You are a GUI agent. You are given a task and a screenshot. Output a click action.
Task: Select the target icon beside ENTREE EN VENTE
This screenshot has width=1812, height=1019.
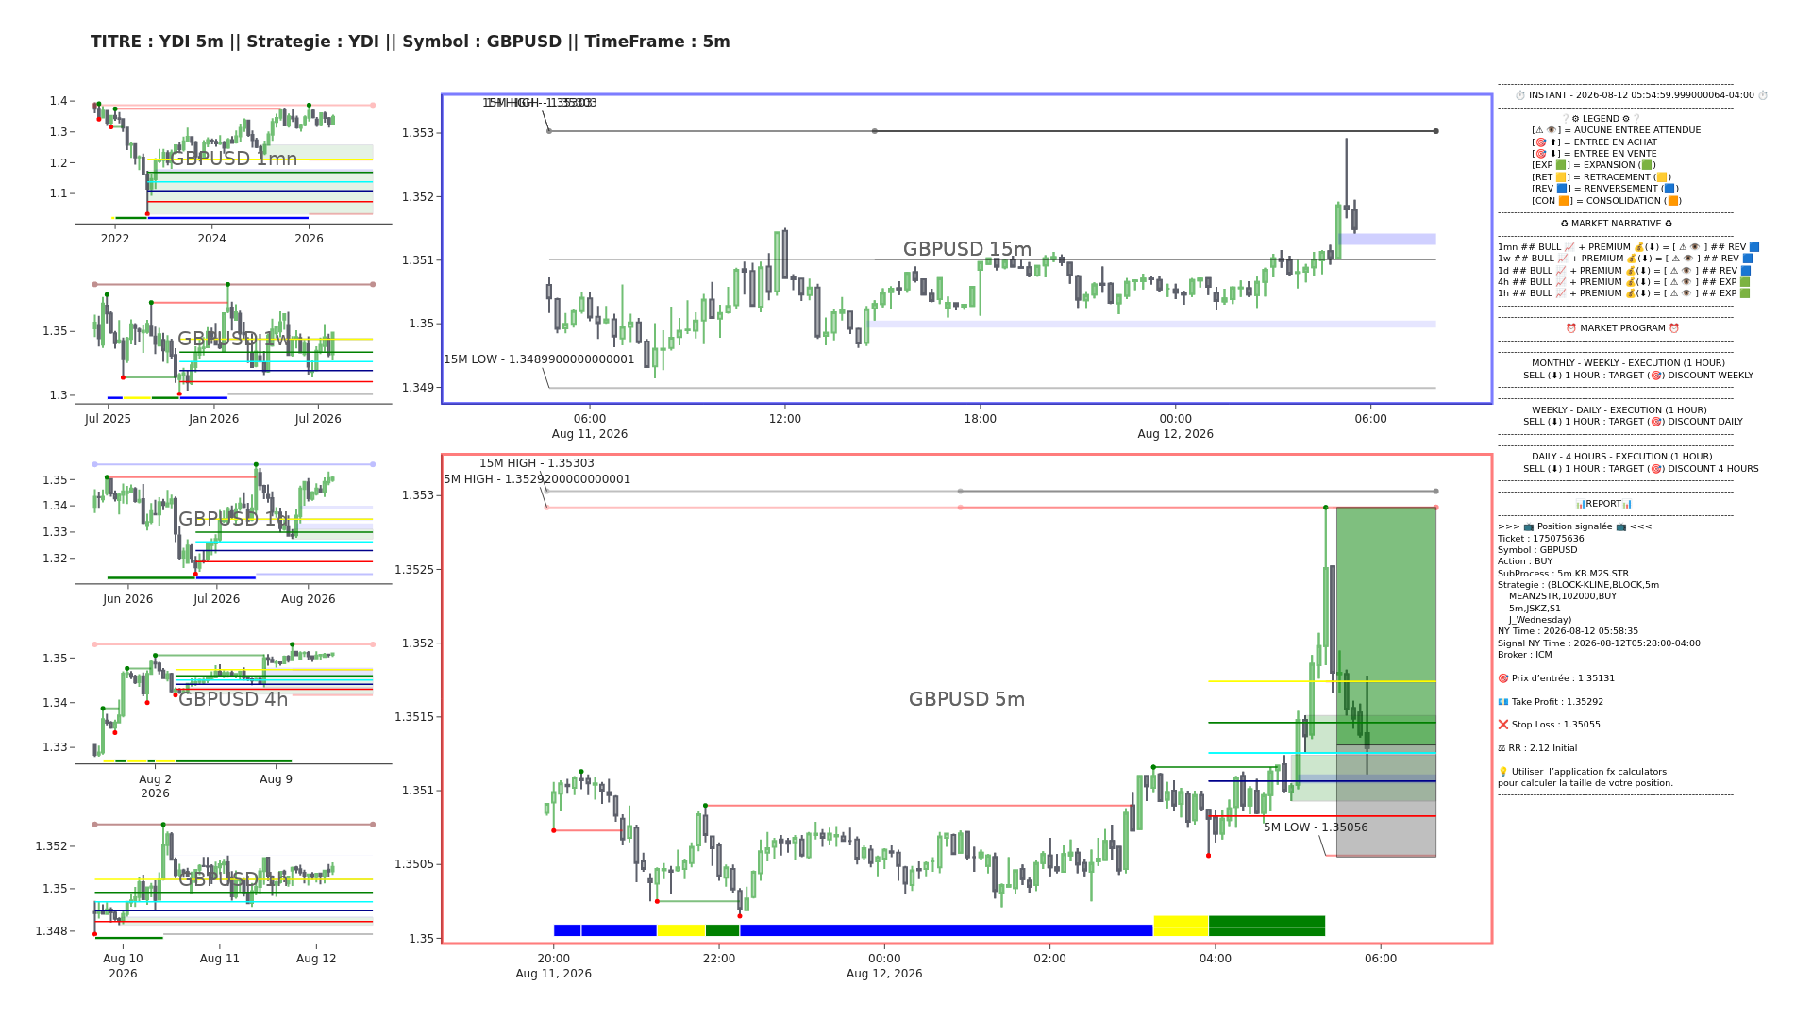click(1540, 154)
